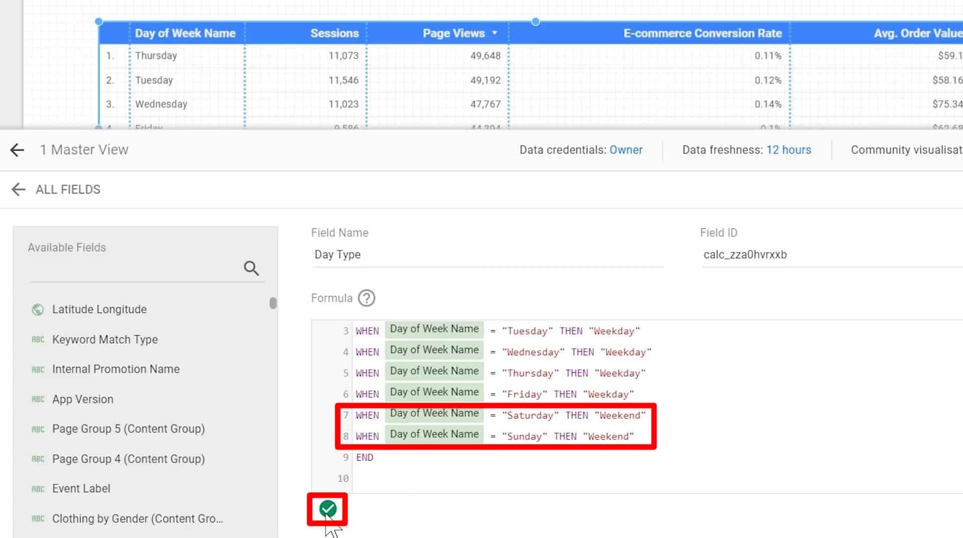The height and width of the screenshot is (538, 963).
Task: Select the Field ID calc_zza0hvrxxb text
Action: (x=746, y=254)
